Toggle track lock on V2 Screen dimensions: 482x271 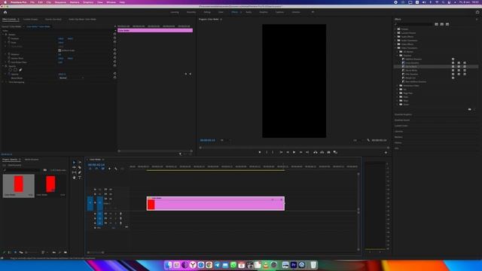95,194
